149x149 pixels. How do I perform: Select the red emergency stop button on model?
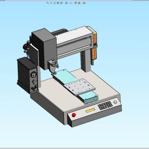click(74, 115)
